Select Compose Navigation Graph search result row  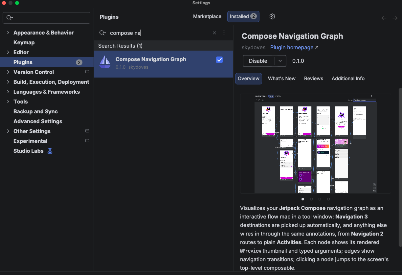pos(164,64)
